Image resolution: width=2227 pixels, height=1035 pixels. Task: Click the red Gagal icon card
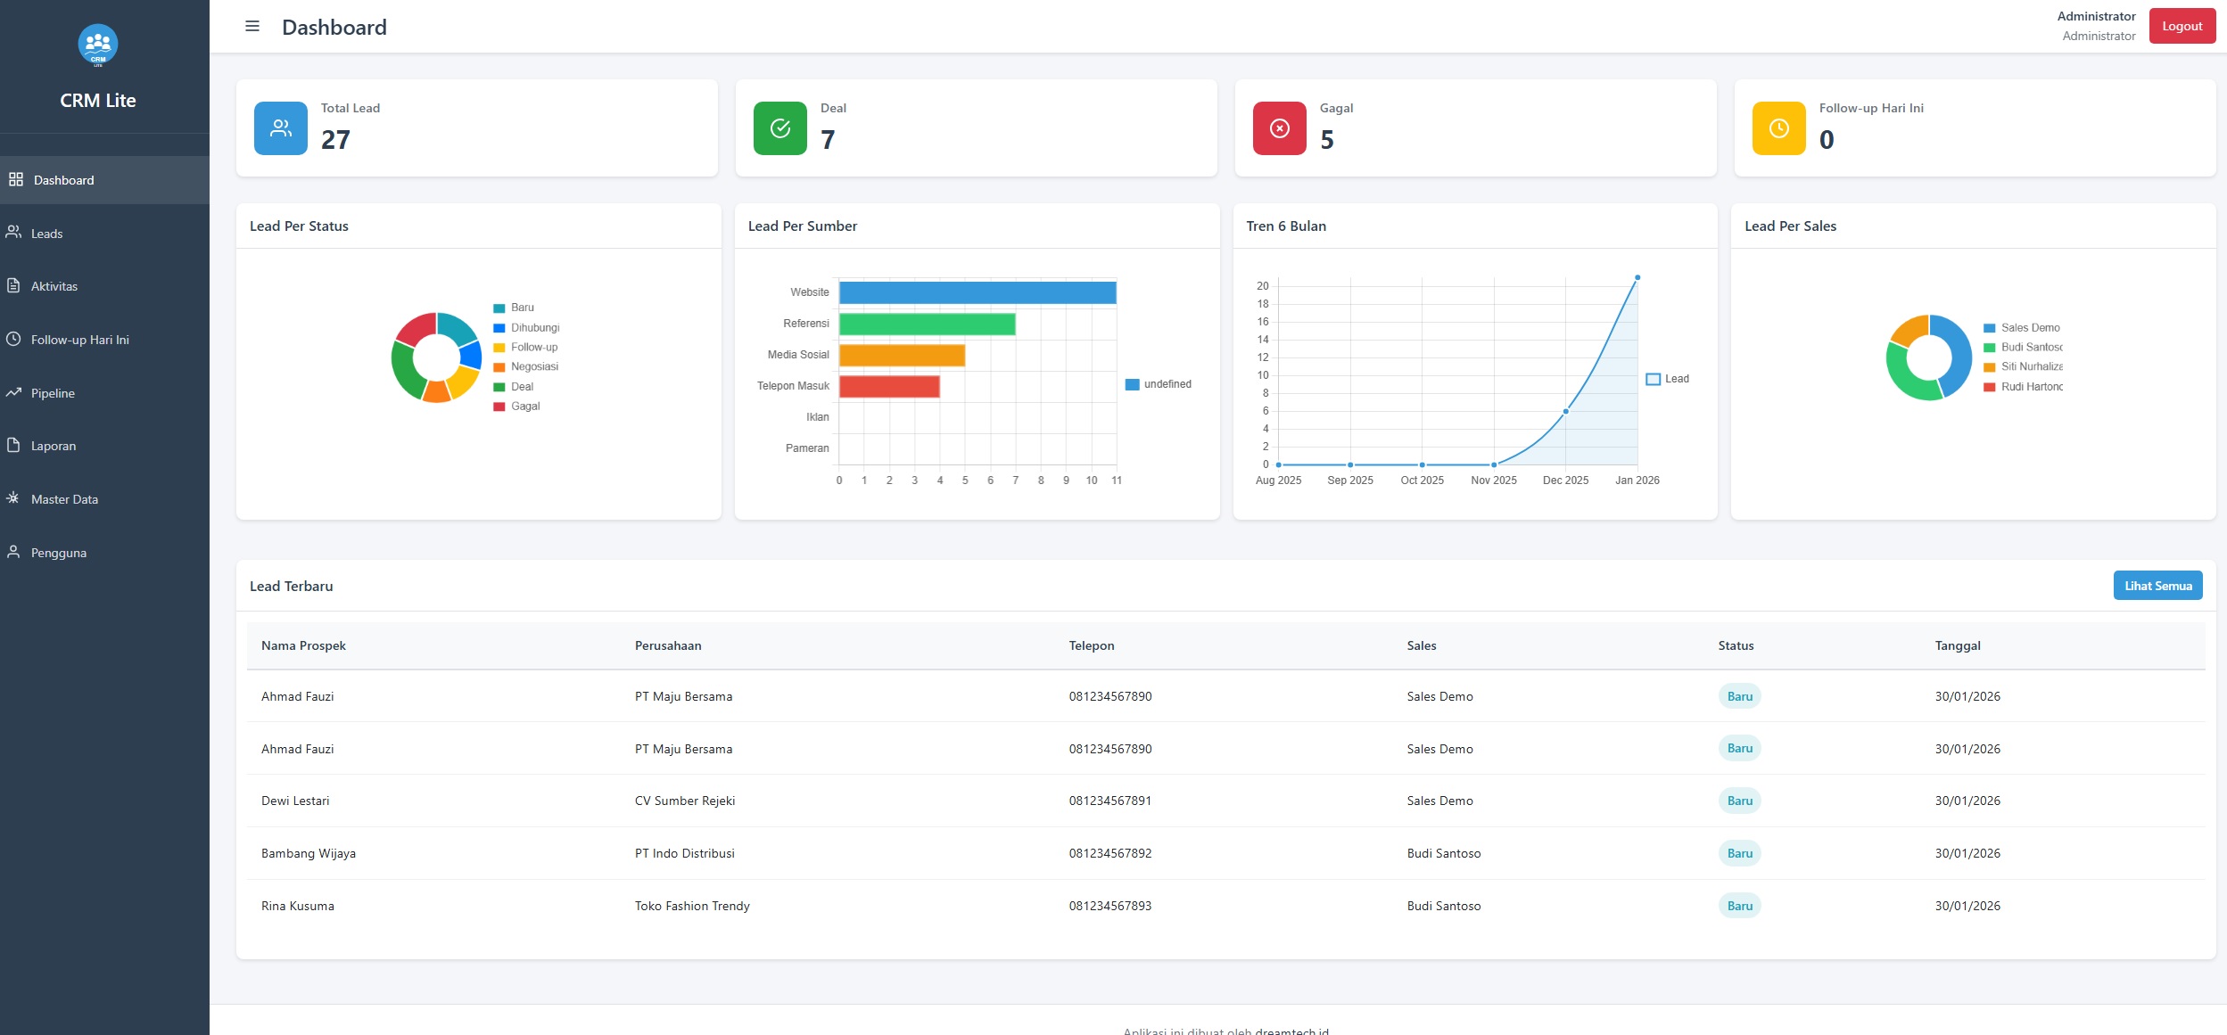(1279, 127)
